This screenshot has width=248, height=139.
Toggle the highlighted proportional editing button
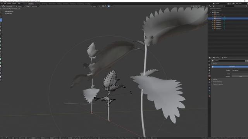[x=108, y=6]
